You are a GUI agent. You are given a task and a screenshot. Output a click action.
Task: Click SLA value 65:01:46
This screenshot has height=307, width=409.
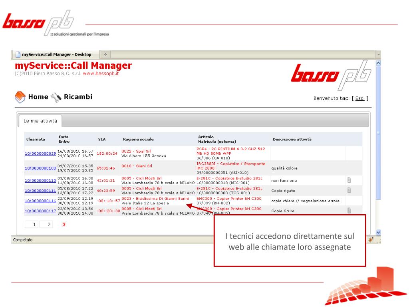coord(105,168)
